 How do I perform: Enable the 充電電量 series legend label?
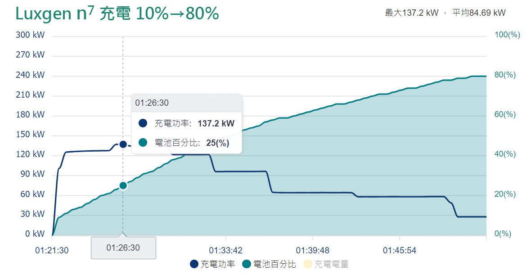click(331, 264)
